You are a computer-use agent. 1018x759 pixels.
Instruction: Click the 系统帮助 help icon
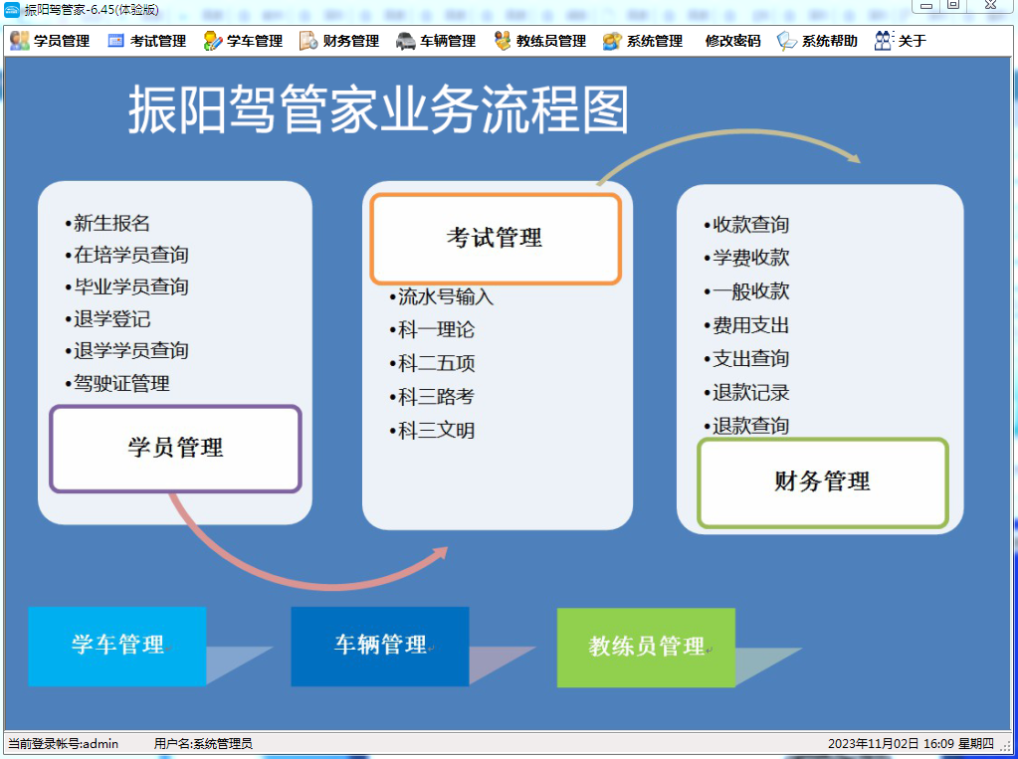(x=787, y=41)
